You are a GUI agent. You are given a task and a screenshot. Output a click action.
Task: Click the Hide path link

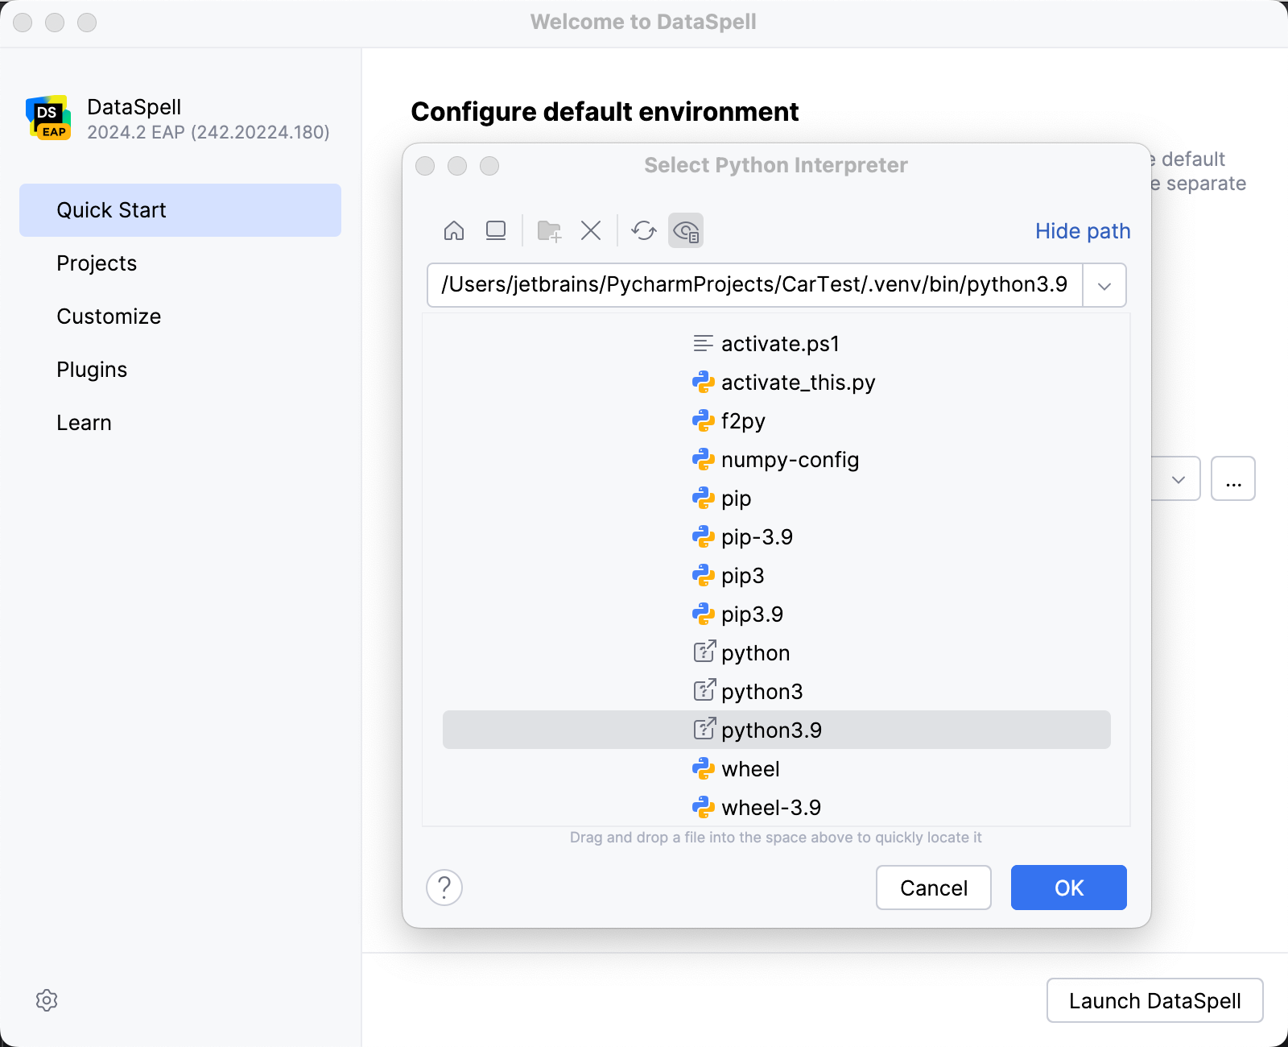click(1082, 231)
